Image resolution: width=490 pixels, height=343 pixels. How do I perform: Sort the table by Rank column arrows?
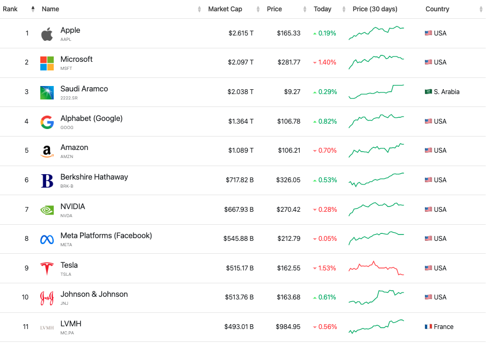[33, 9]
